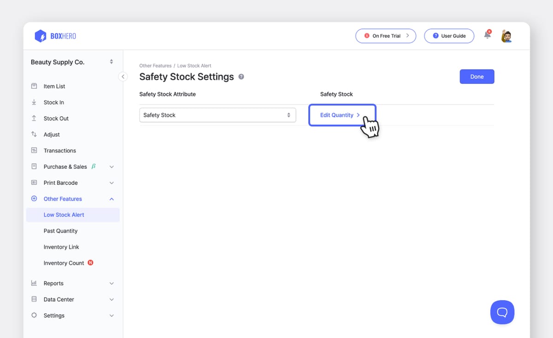
Task: Expand the Reports section
Action: pos(111,283)
